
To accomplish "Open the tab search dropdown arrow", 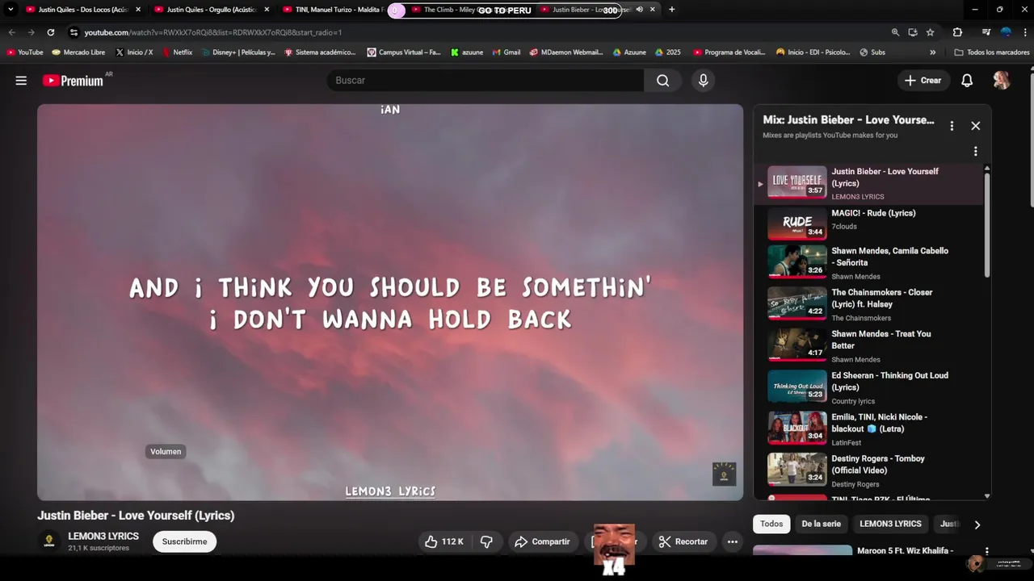I will 11,10.
